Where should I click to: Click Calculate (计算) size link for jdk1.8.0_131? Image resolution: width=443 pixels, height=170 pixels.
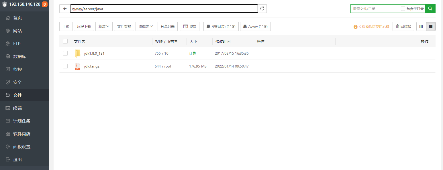click(x=193, y=54)
